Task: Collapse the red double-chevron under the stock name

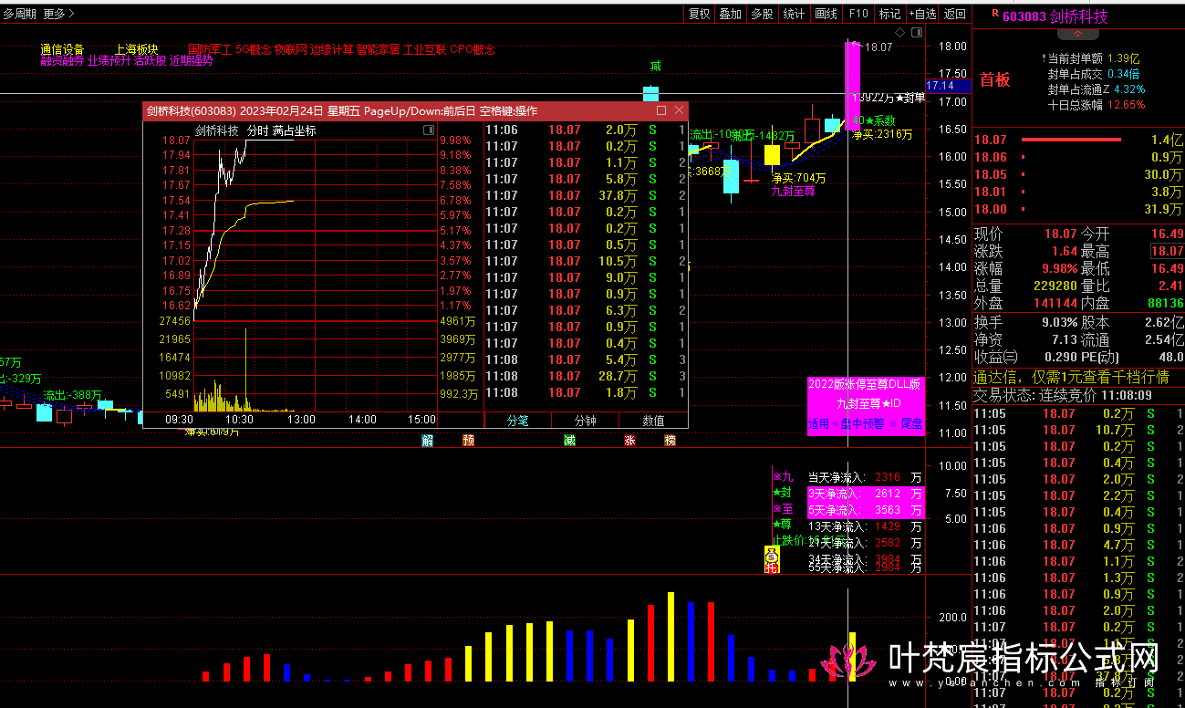Action: click(x=1078, y=34)
